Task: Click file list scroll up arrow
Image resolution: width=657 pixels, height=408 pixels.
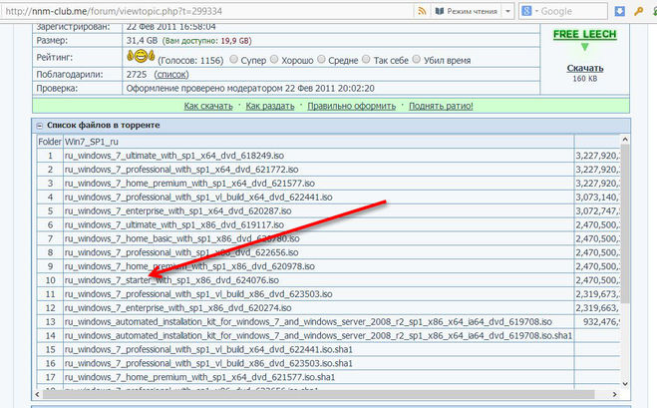Action: (x=625, y=140)
